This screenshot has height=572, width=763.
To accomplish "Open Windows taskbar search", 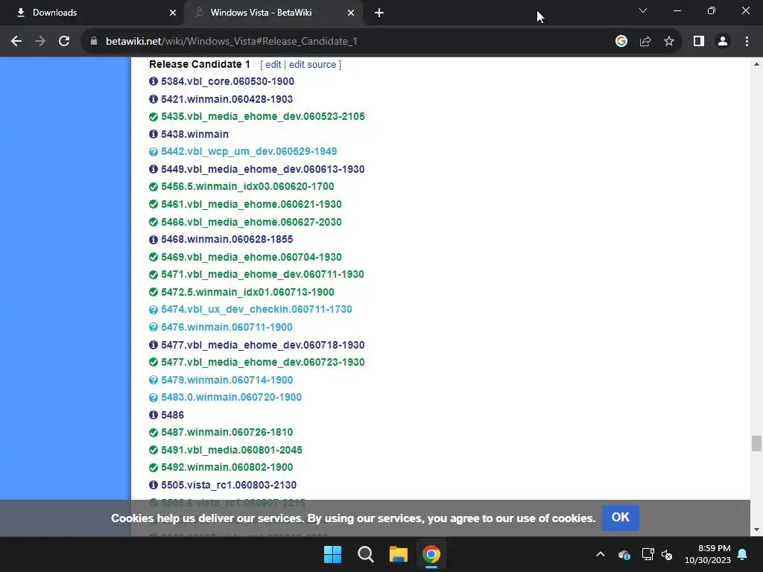I will [365, 554].
